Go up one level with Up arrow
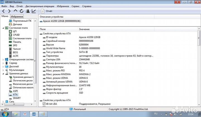The width and height of the screenshot is (201, 117). click(x=15, y=11)
